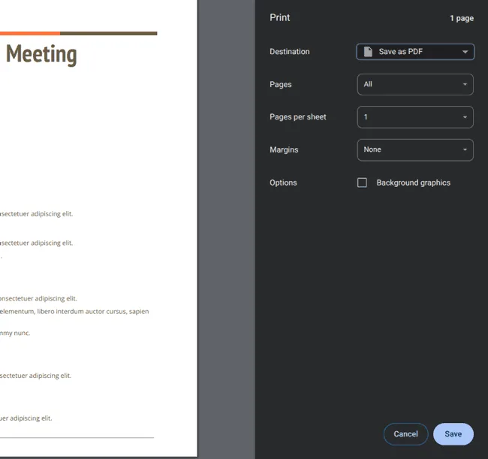488x459 pixels.
Task: Click the Print dialog title
Action: pos(280,17)
